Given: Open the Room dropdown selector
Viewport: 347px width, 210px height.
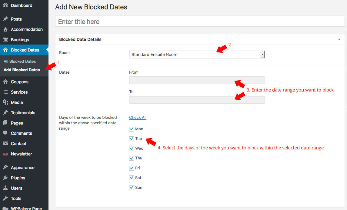Looking at the screenshot, I should (x=197, y=55).
